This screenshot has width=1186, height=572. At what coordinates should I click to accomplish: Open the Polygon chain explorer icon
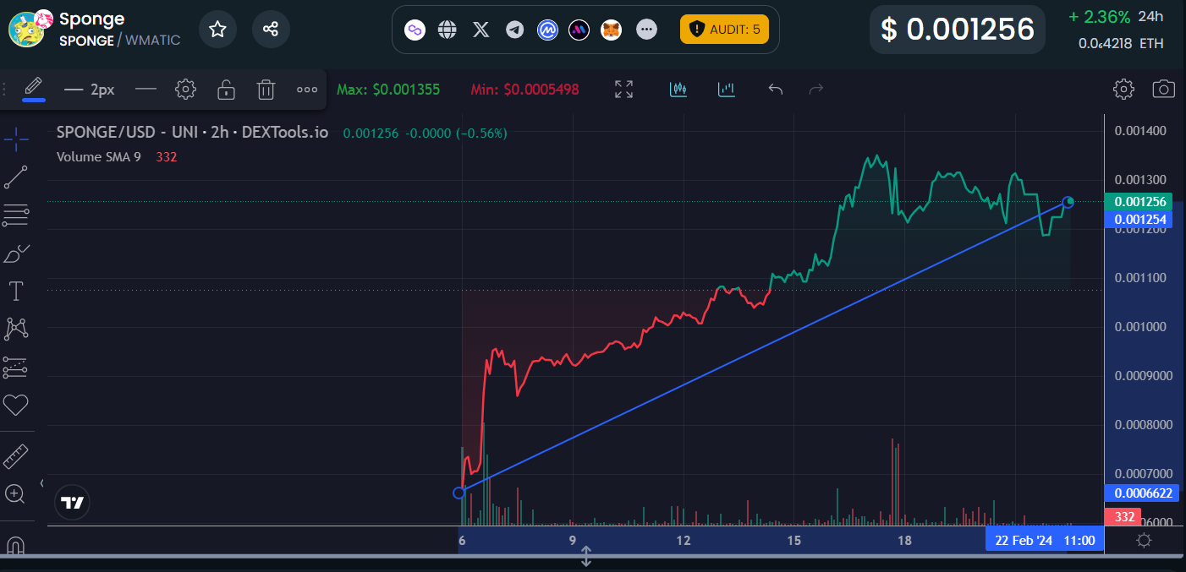pos(415,30)
